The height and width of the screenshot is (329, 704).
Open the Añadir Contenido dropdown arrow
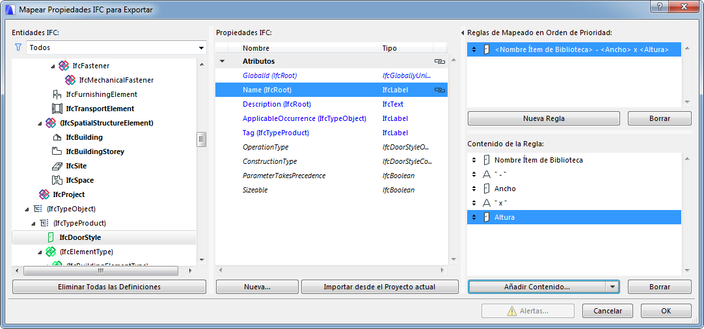612,287
